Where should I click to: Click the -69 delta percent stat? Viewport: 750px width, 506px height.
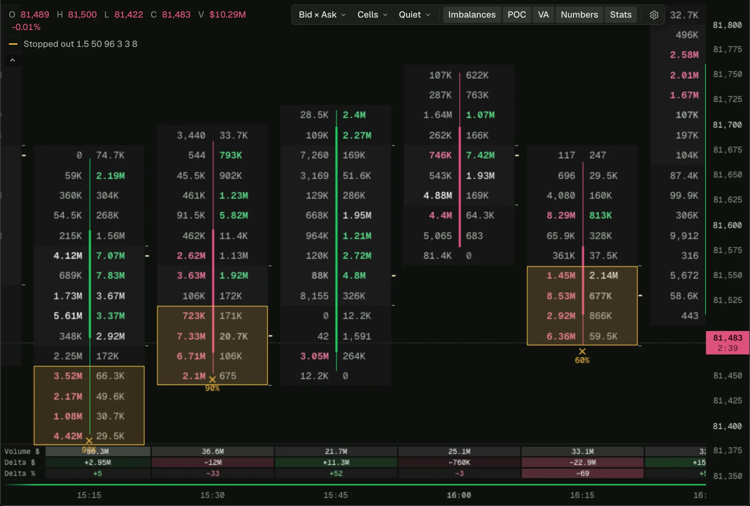[582, 474]
